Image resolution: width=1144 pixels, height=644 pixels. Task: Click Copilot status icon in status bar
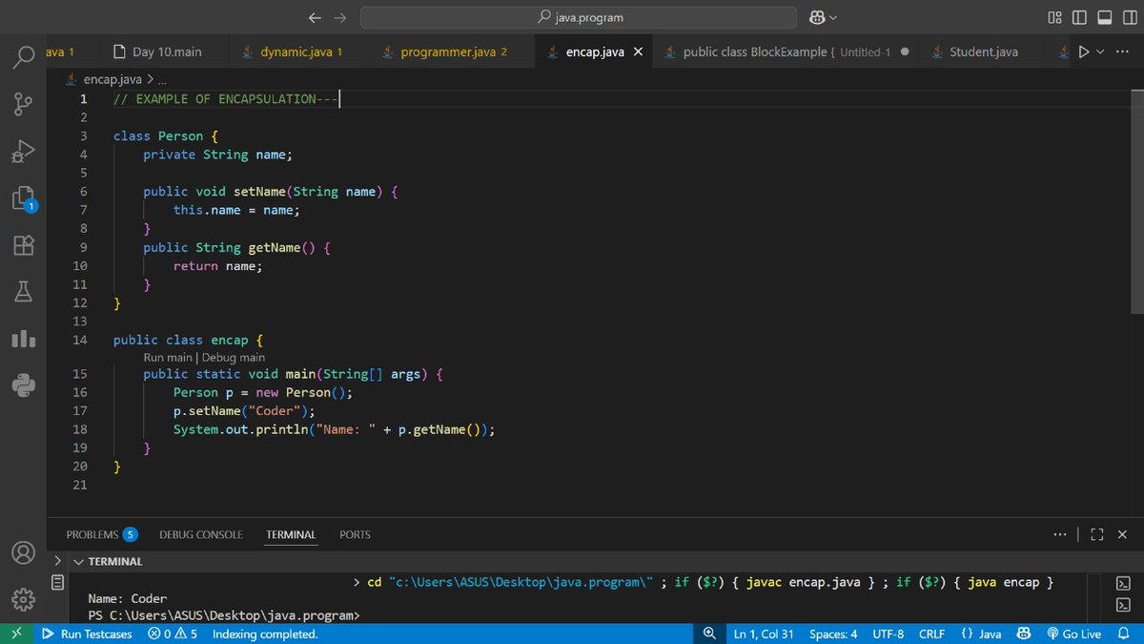(x=1023, y=634)
